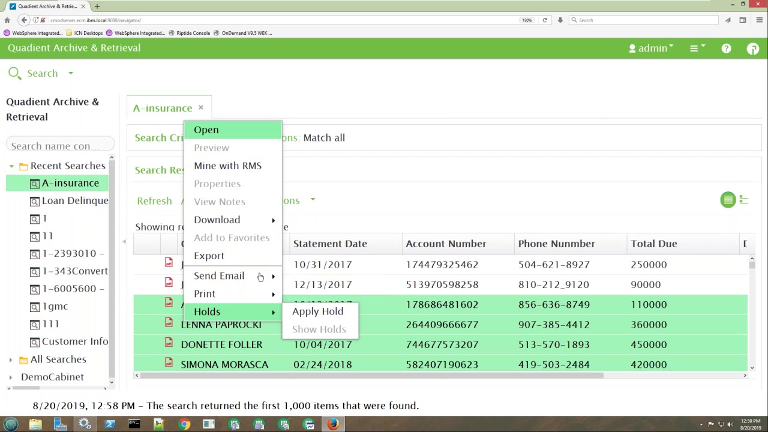This screenshot has height=432, width=768.
Task: Click the results horizontal scrollbar
Action: 369,376
